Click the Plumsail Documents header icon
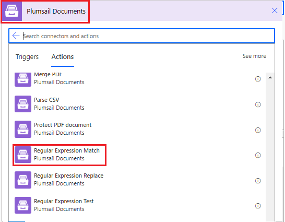This screenshot has width=285, height=222. click(x=12, y=11)
